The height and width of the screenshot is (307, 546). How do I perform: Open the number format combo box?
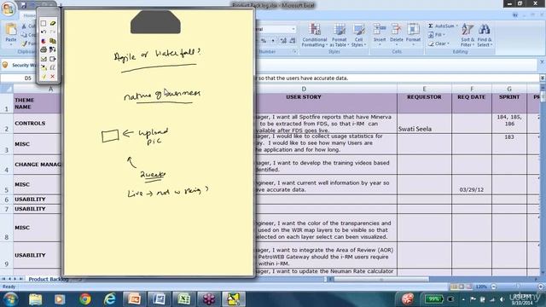[276, 29]
